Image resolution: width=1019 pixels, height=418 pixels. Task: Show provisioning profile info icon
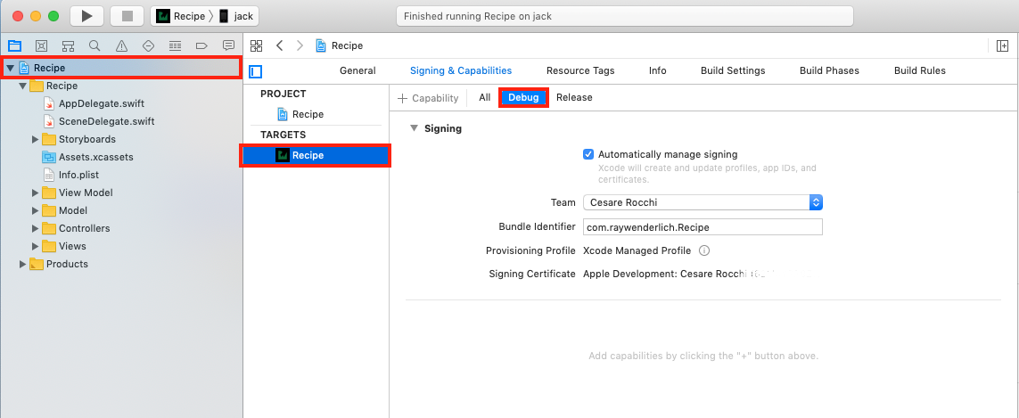(703, 250)
